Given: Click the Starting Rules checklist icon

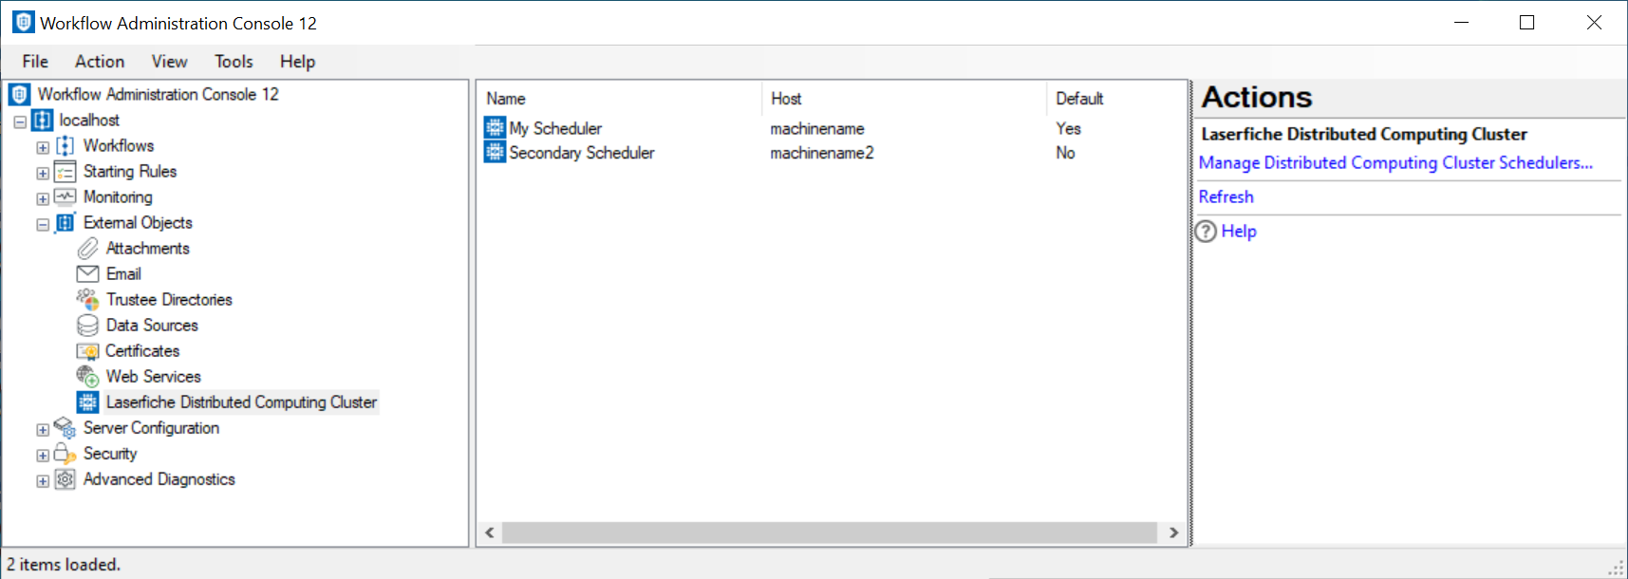Looking at the screenshot, I should [x=65, y=172].
